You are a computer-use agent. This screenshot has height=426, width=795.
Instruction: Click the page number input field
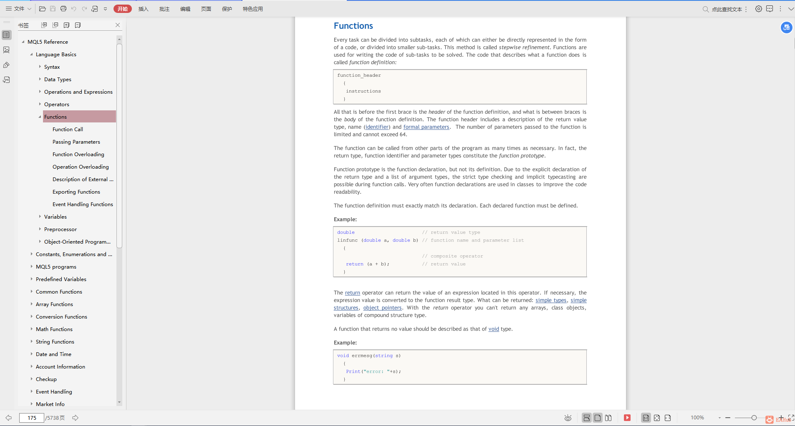pyautogui.click(x=32, y=418)
